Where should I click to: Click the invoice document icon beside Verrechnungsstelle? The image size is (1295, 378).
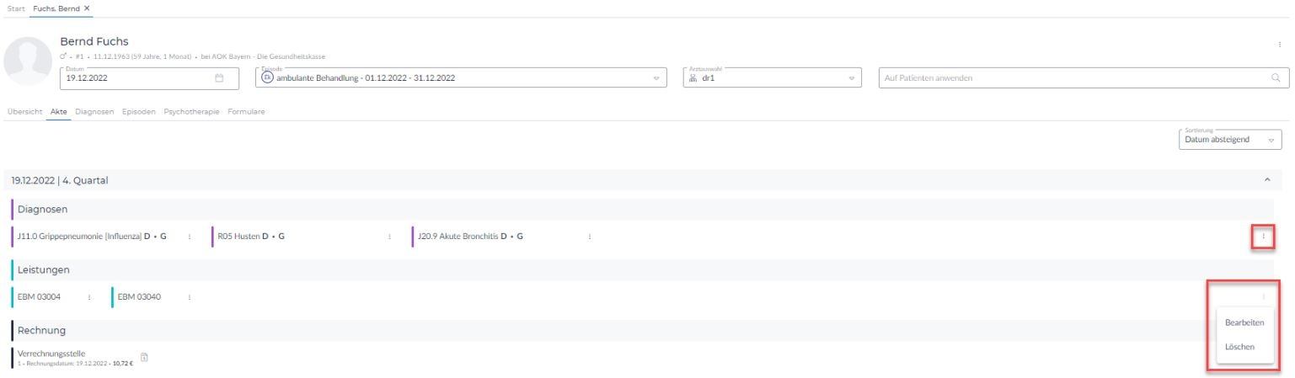point(144,358)
